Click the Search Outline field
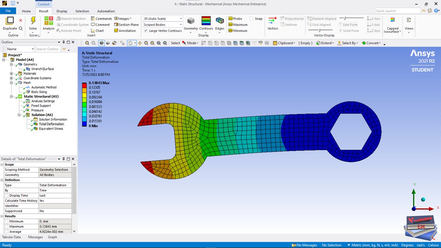The width and height of the screenshot is (441, 248). click(x=48, y=49)
